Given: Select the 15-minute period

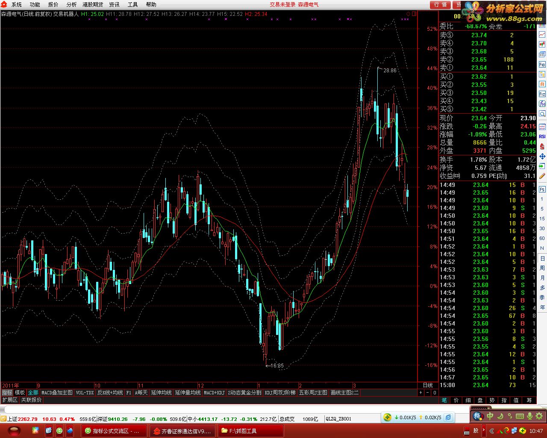Looking at the screenshot, I should (x=542, y=219).
